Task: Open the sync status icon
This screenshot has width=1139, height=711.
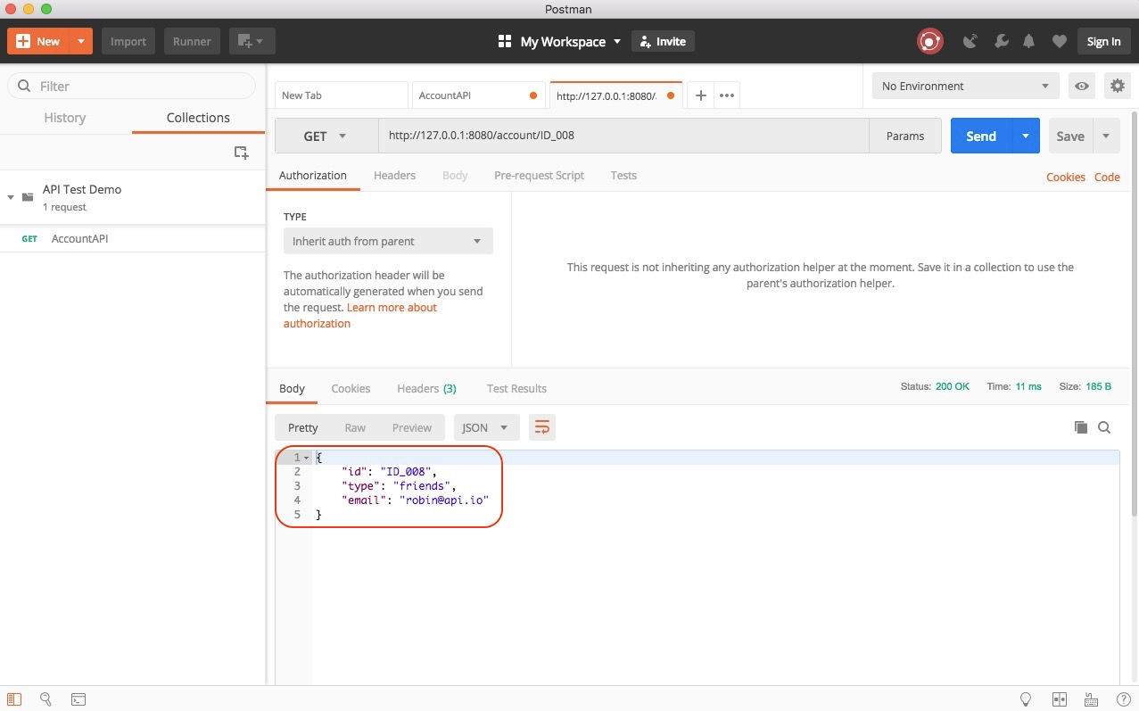Action: pyautogui.click(x=930, y=41)
